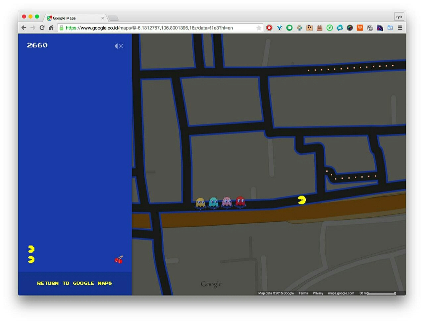The image size is (424, 321).
Task: Reload the Google Maps page
Action: [42, 28]
